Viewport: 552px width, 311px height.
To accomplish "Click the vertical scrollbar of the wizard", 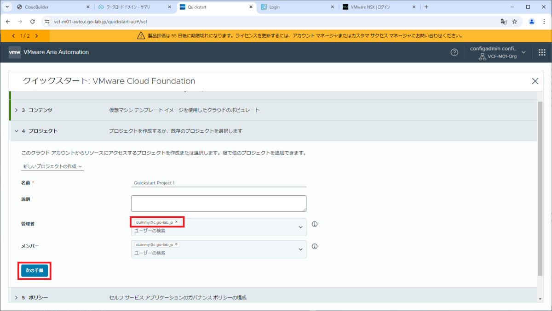I will click(540, 188).
